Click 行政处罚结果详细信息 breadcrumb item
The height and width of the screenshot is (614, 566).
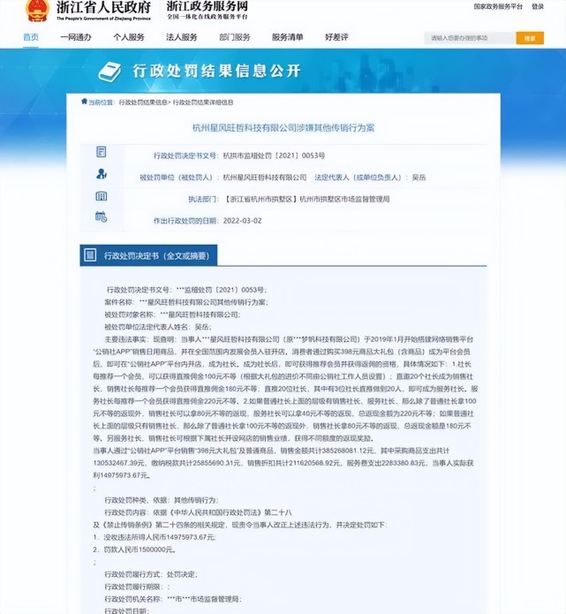pos(203,102)
